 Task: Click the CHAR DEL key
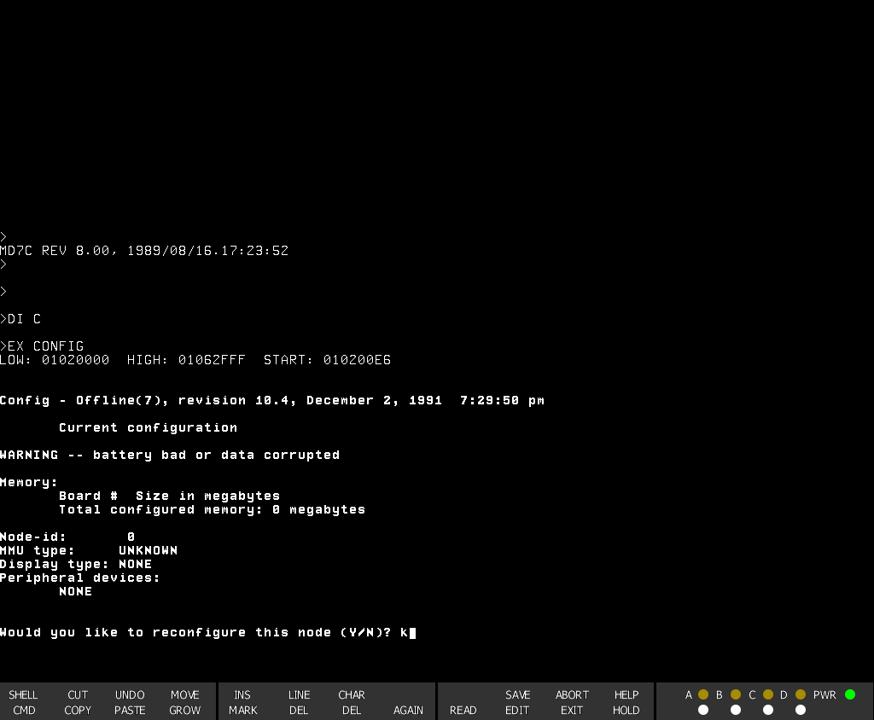(352, 702)
